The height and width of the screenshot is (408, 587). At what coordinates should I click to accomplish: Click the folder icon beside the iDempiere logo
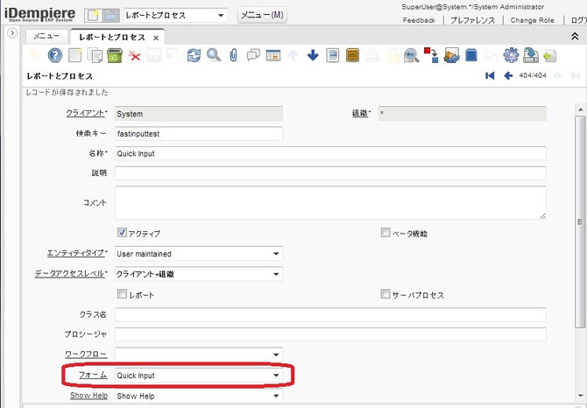coord(110,16)
